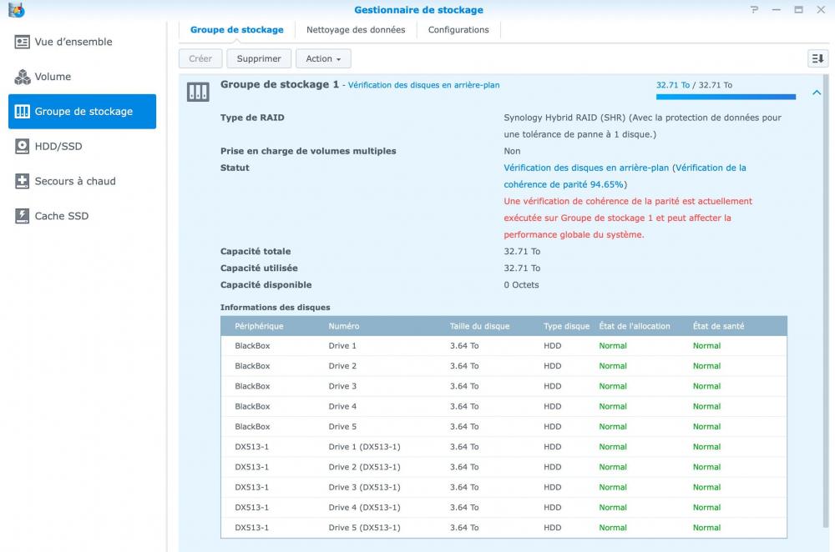Click the Taille du disque column header
Viewport: 835px width, 552px height.
click(479, 326)
